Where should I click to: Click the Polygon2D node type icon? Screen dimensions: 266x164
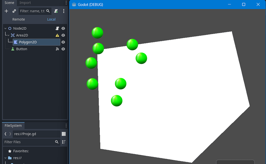(16, 42)
